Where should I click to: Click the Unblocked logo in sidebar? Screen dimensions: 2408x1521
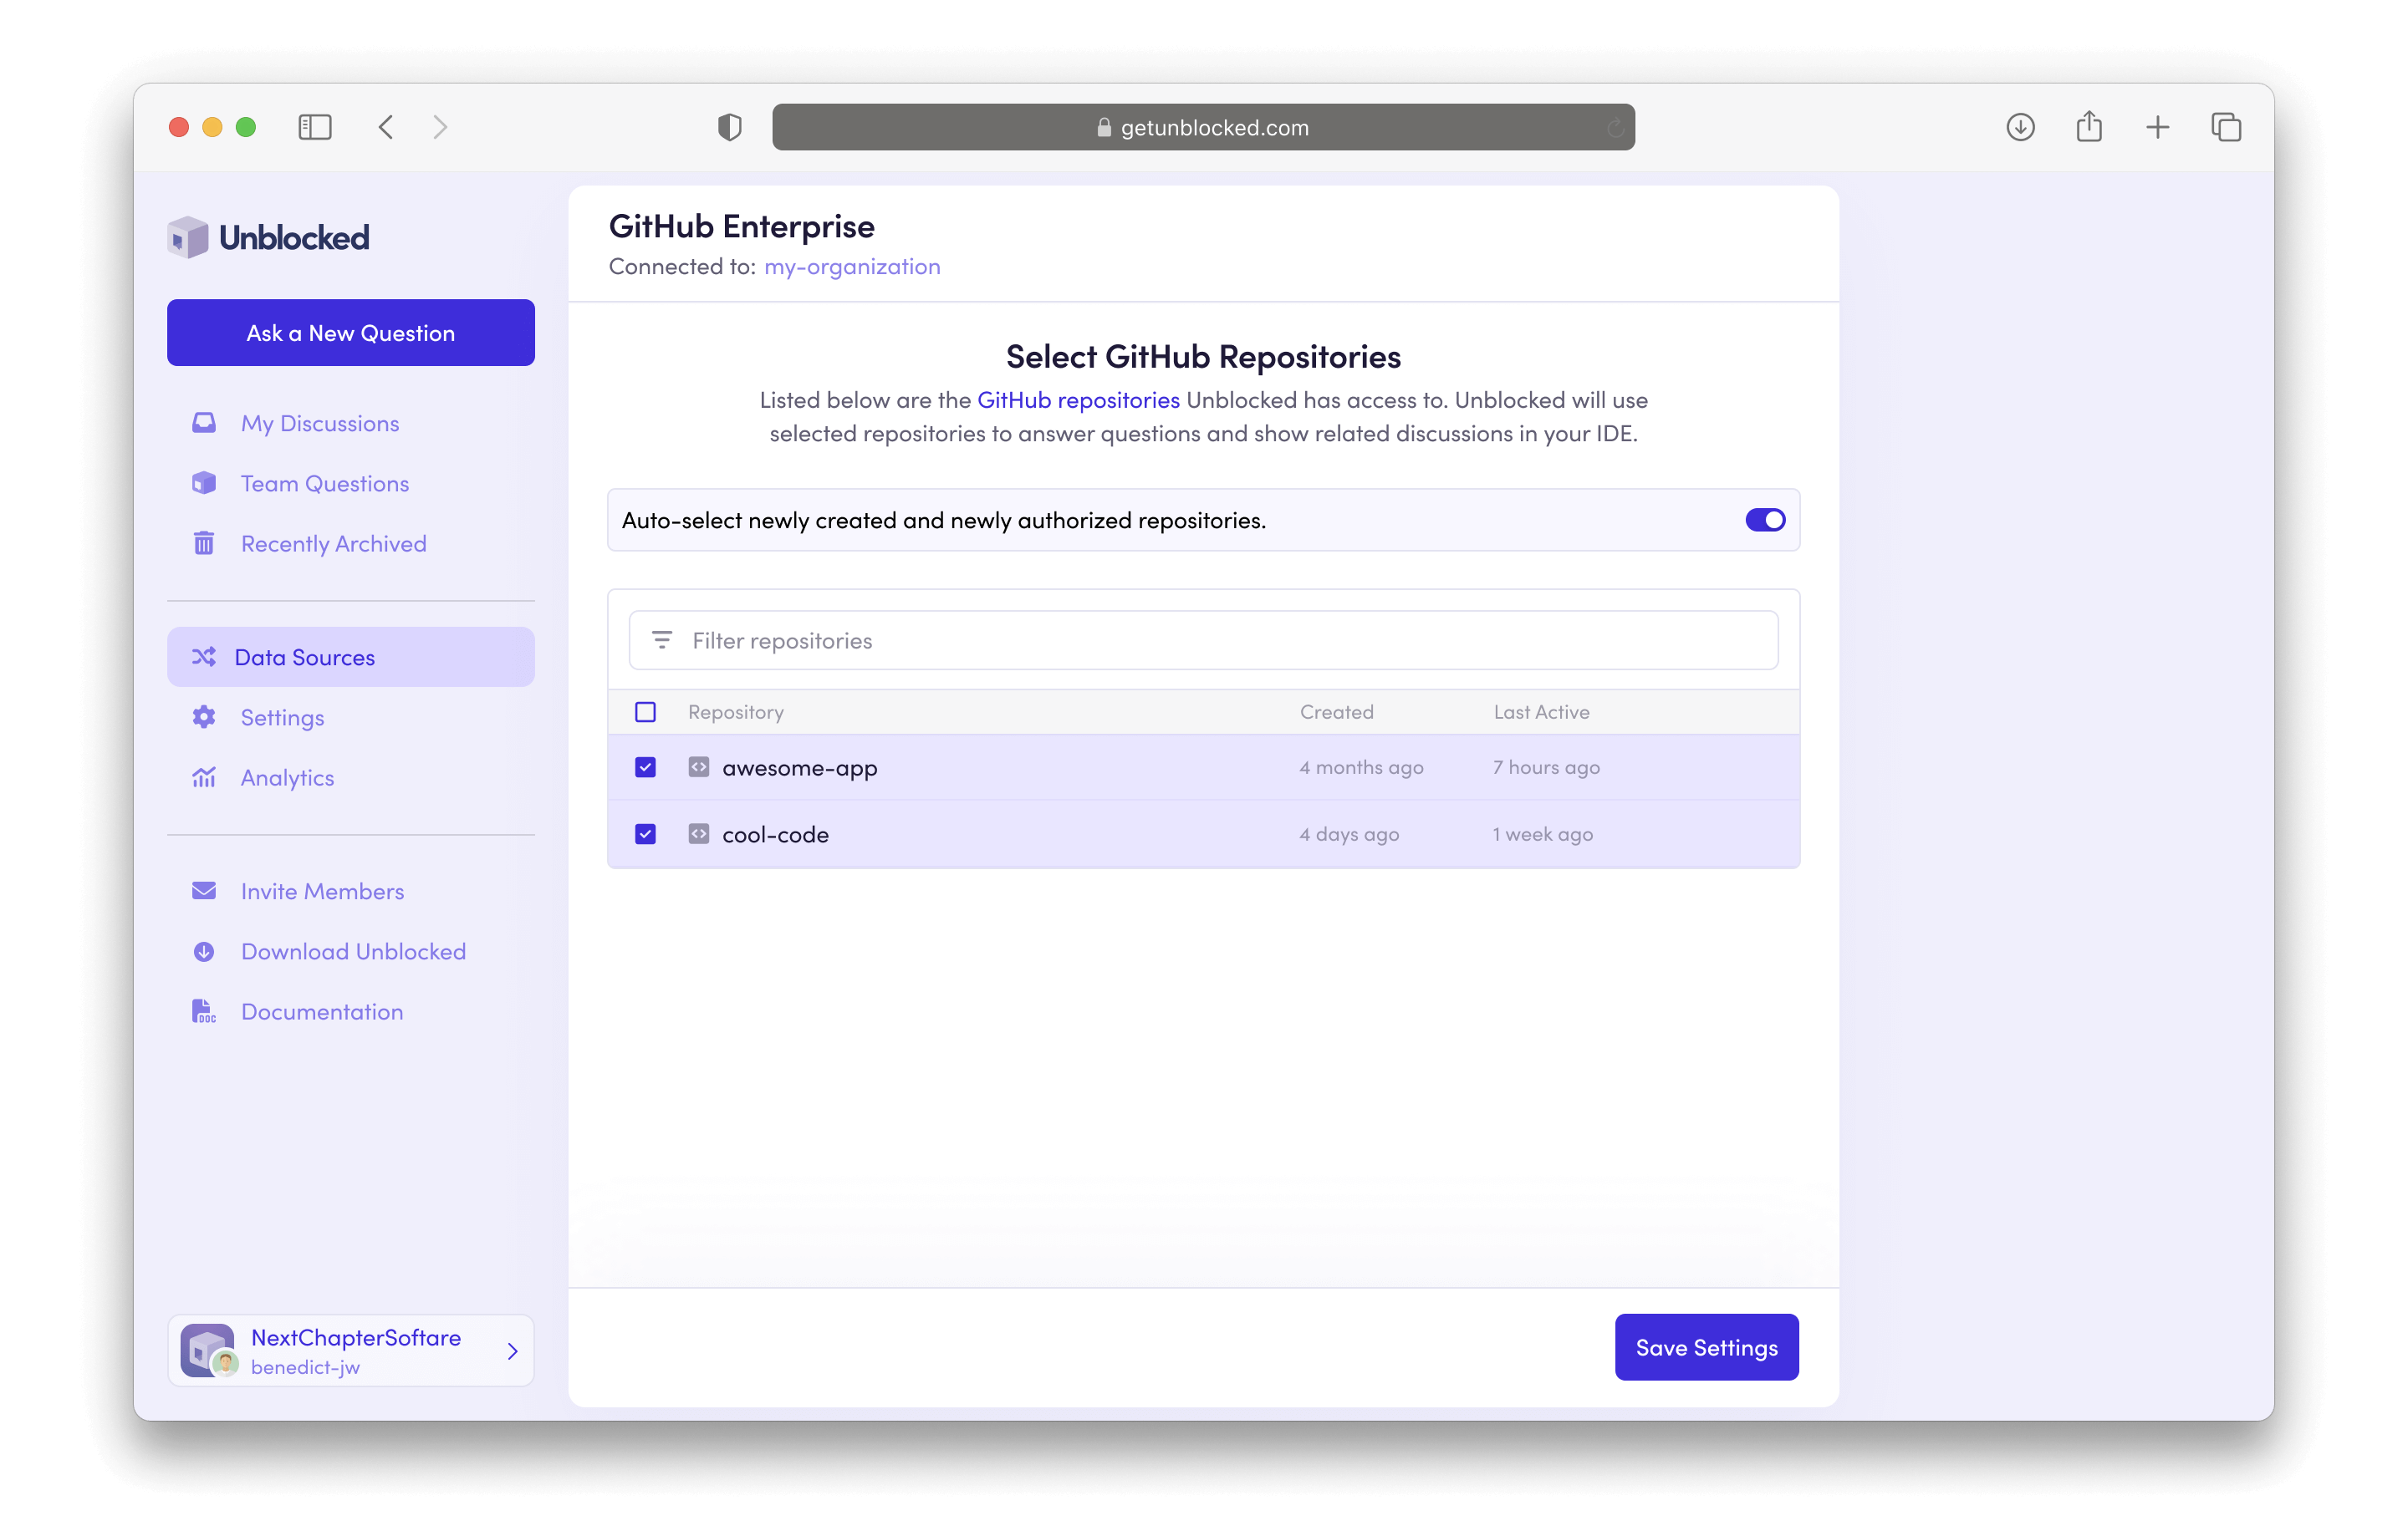click(x=268, y=238)
